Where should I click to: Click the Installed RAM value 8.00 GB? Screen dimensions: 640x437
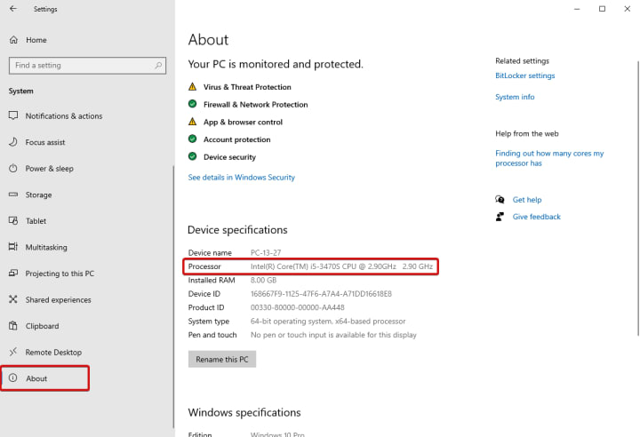coord(263,281)
